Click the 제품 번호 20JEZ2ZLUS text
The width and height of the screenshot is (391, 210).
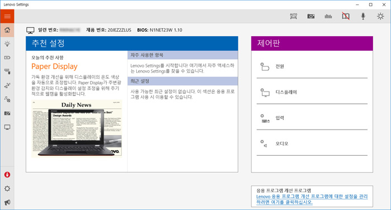[109, 30]
